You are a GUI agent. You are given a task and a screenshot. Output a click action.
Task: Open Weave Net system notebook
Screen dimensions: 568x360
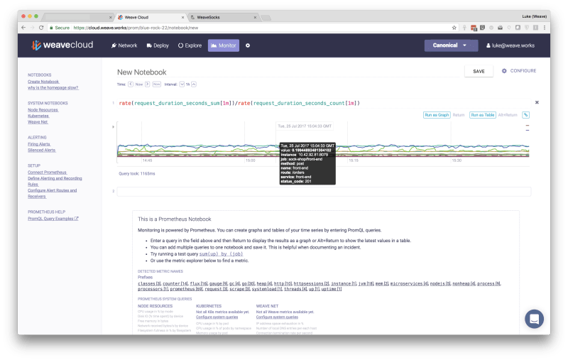[x=38, y=122]
